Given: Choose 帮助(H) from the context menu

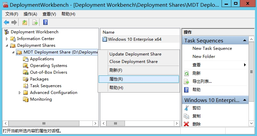Looking at the screenshot, I should (139, 88).
